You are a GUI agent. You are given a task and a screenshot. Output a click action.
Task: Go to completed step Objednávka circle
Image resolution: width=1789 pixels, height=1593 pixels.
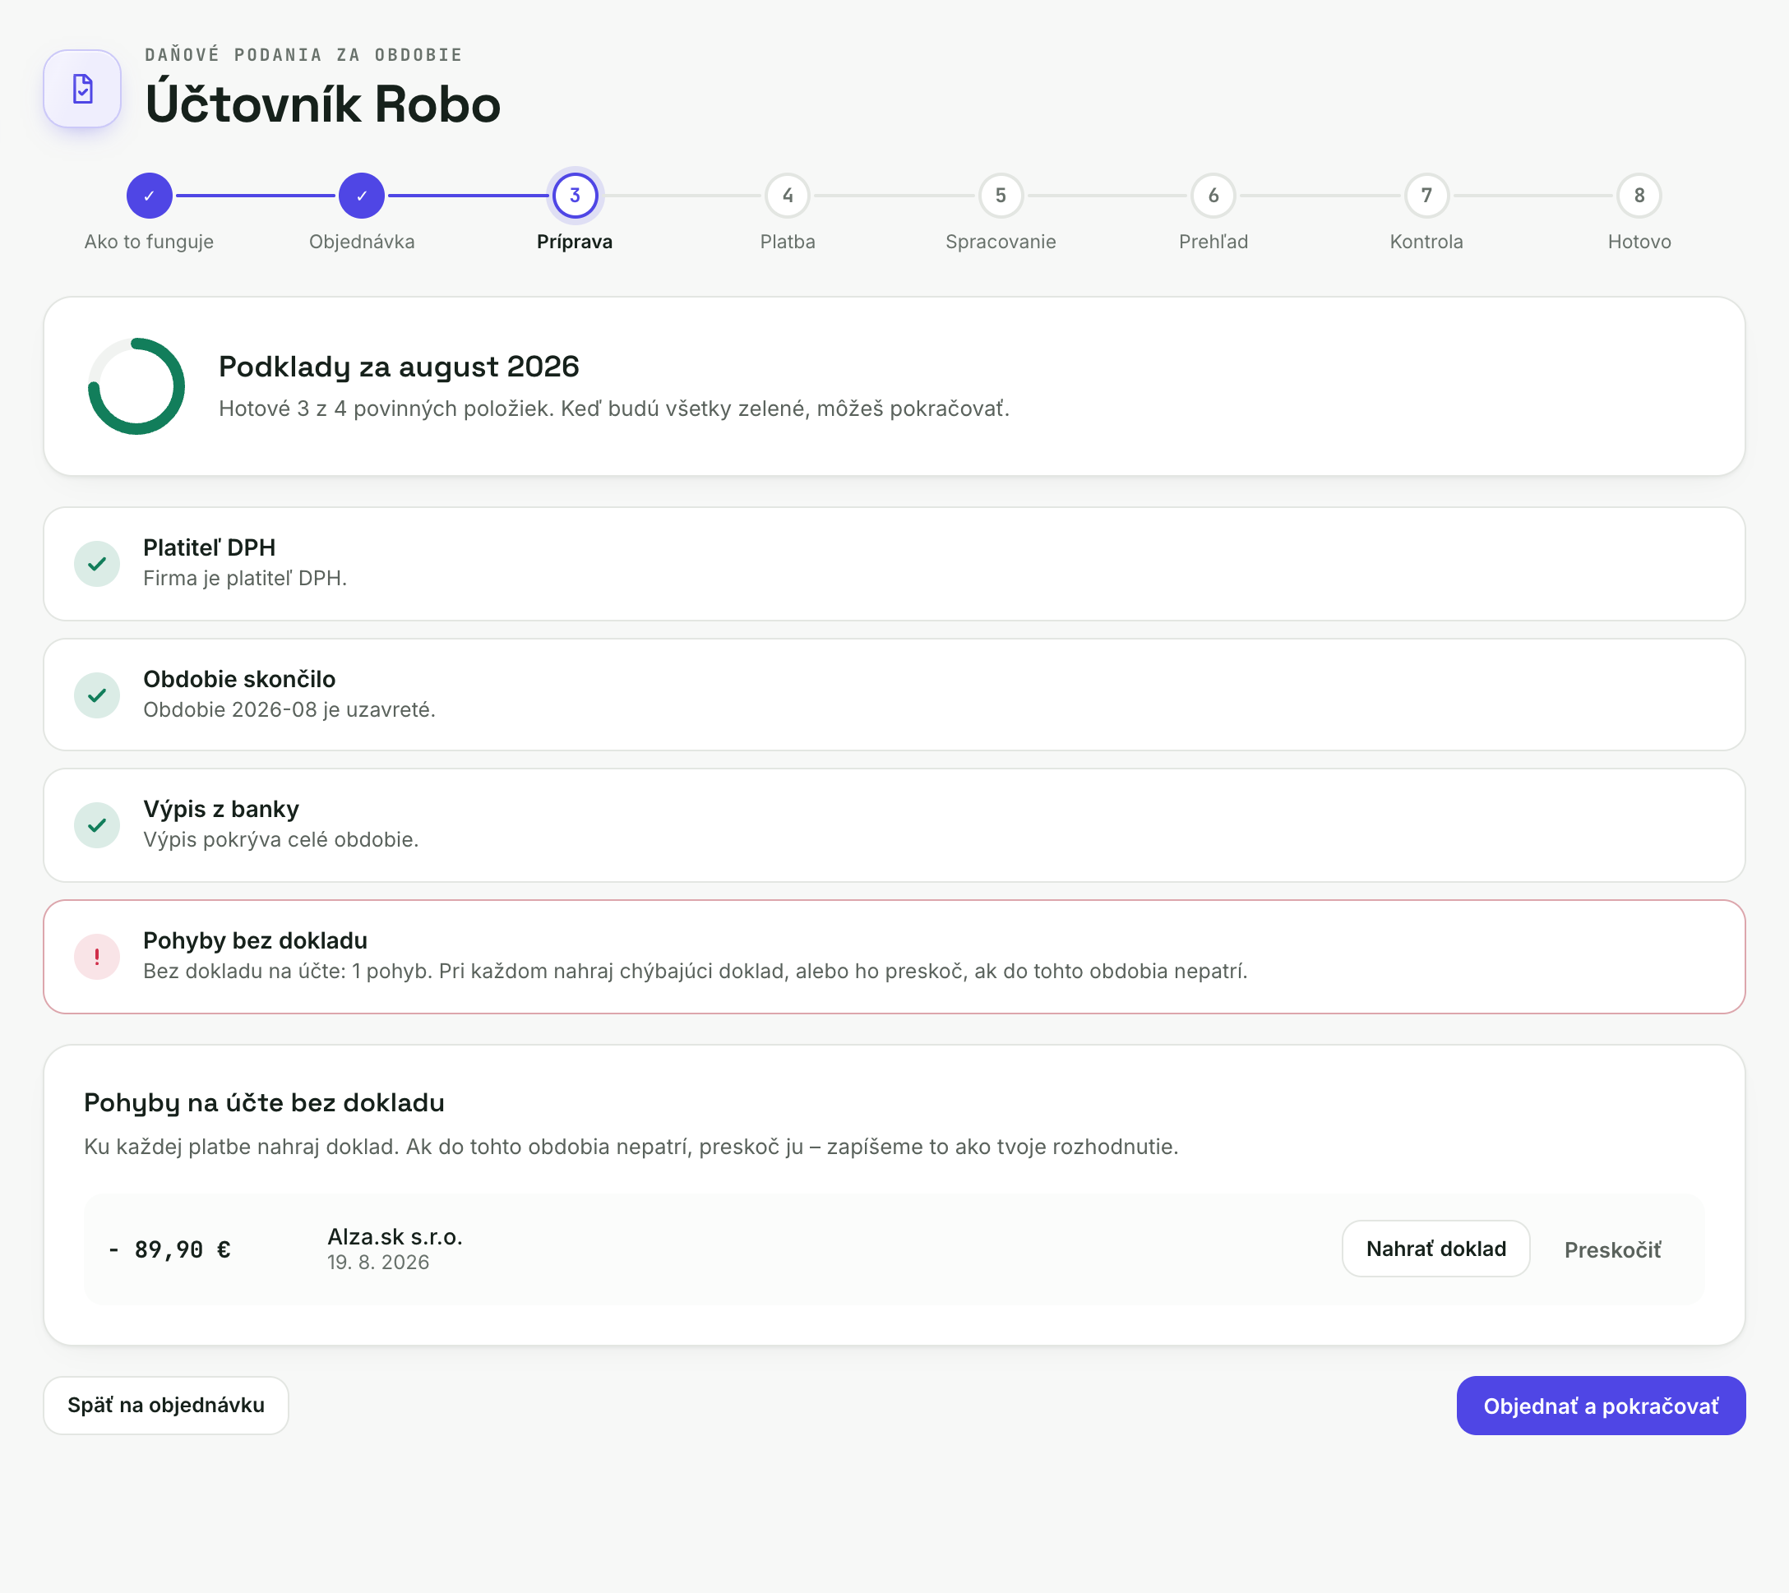tap(362, 195)
